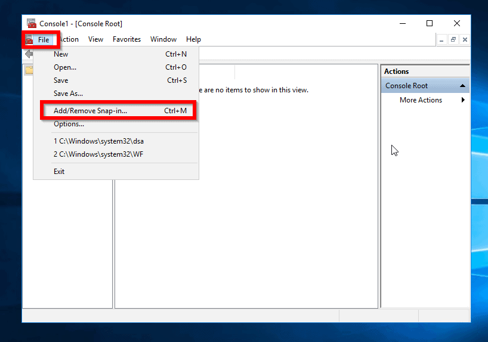
Task: Open recent file 2 C:\Windows\system32\WF
Action: coord(116,154)
